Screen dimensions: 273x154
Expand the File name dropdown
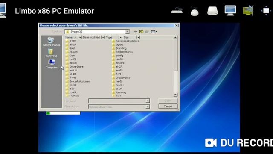(148, 101)
